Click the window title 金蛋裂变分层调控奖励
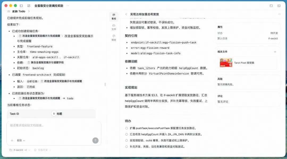Screen dimensions: 287x159 [49, 6]
